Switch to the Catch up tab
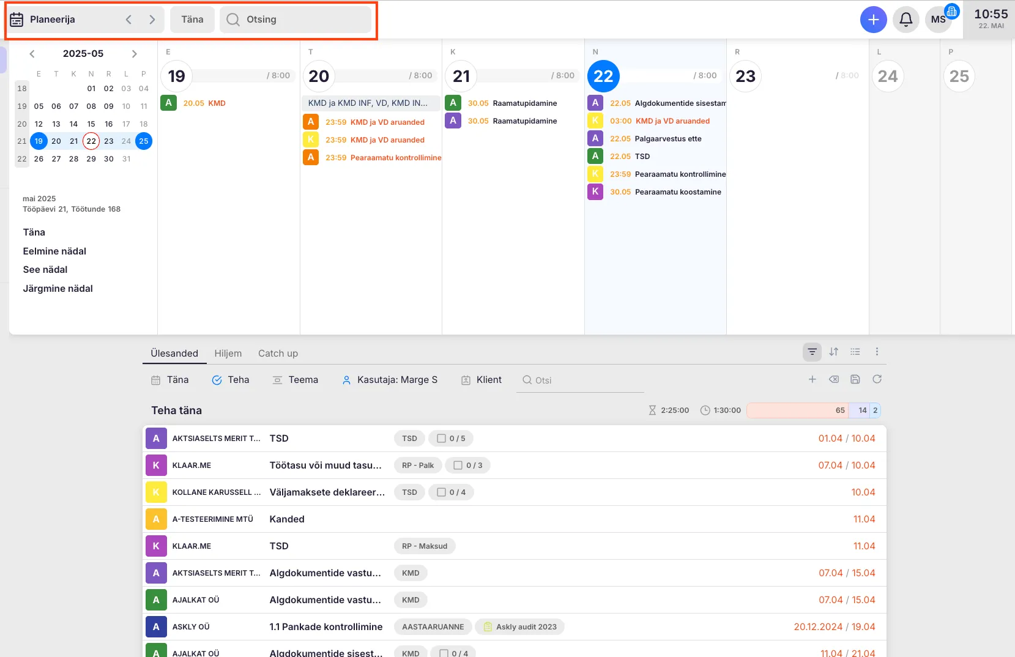 click(278, 354)
